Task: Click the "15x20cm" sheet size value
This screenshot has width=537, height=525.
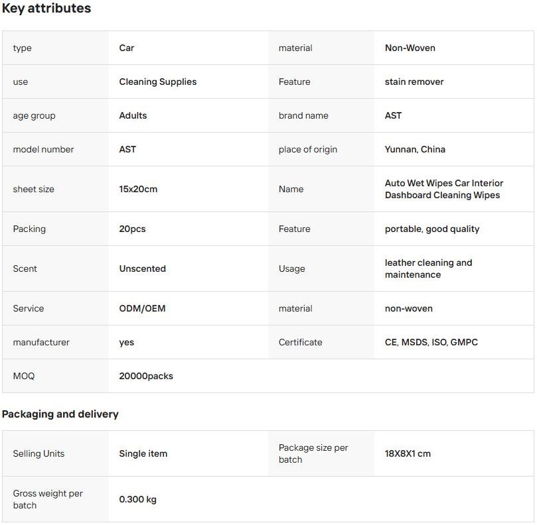Action: [x=138, y=189]
